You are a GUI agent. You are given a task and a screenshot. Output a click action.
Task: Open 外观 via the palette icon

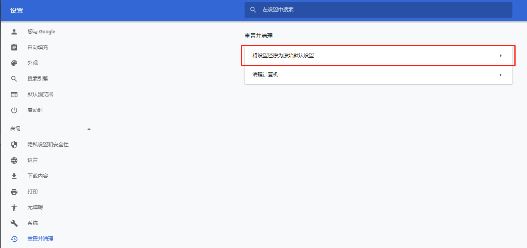[x=14, y=63]
